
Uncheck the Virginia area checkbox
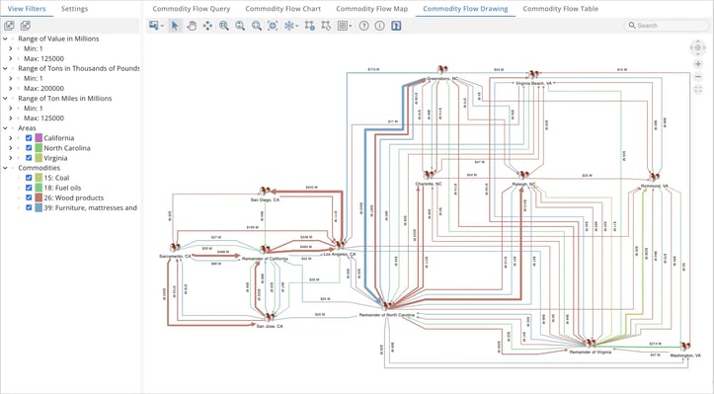point(29,158)
